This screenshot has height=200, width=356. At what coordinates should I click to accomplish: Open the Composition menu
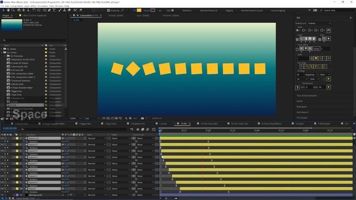[17, 6]
